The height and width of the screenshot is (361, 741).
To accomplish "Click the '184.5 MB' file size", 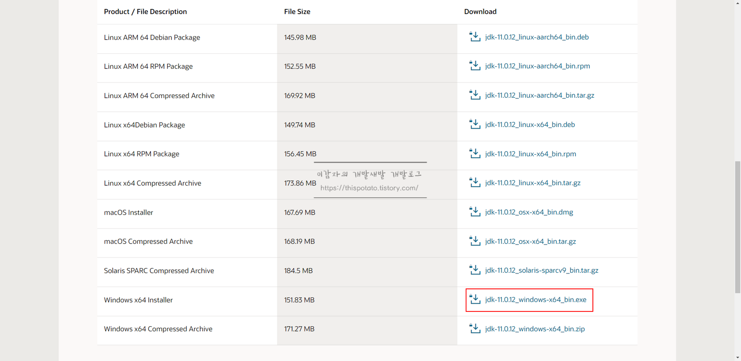I will 298,271.
